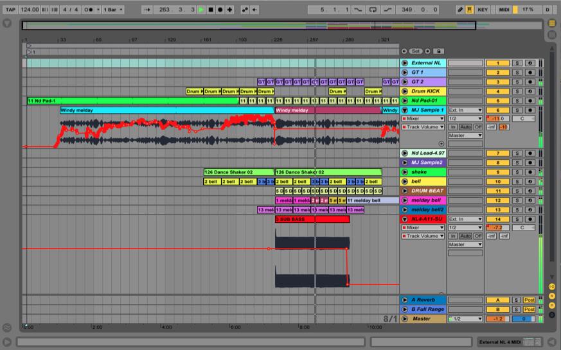Open MJ Sample 1 Ext. In input dropdown
The image size is (561, 350).
click(x=465, y=110)
